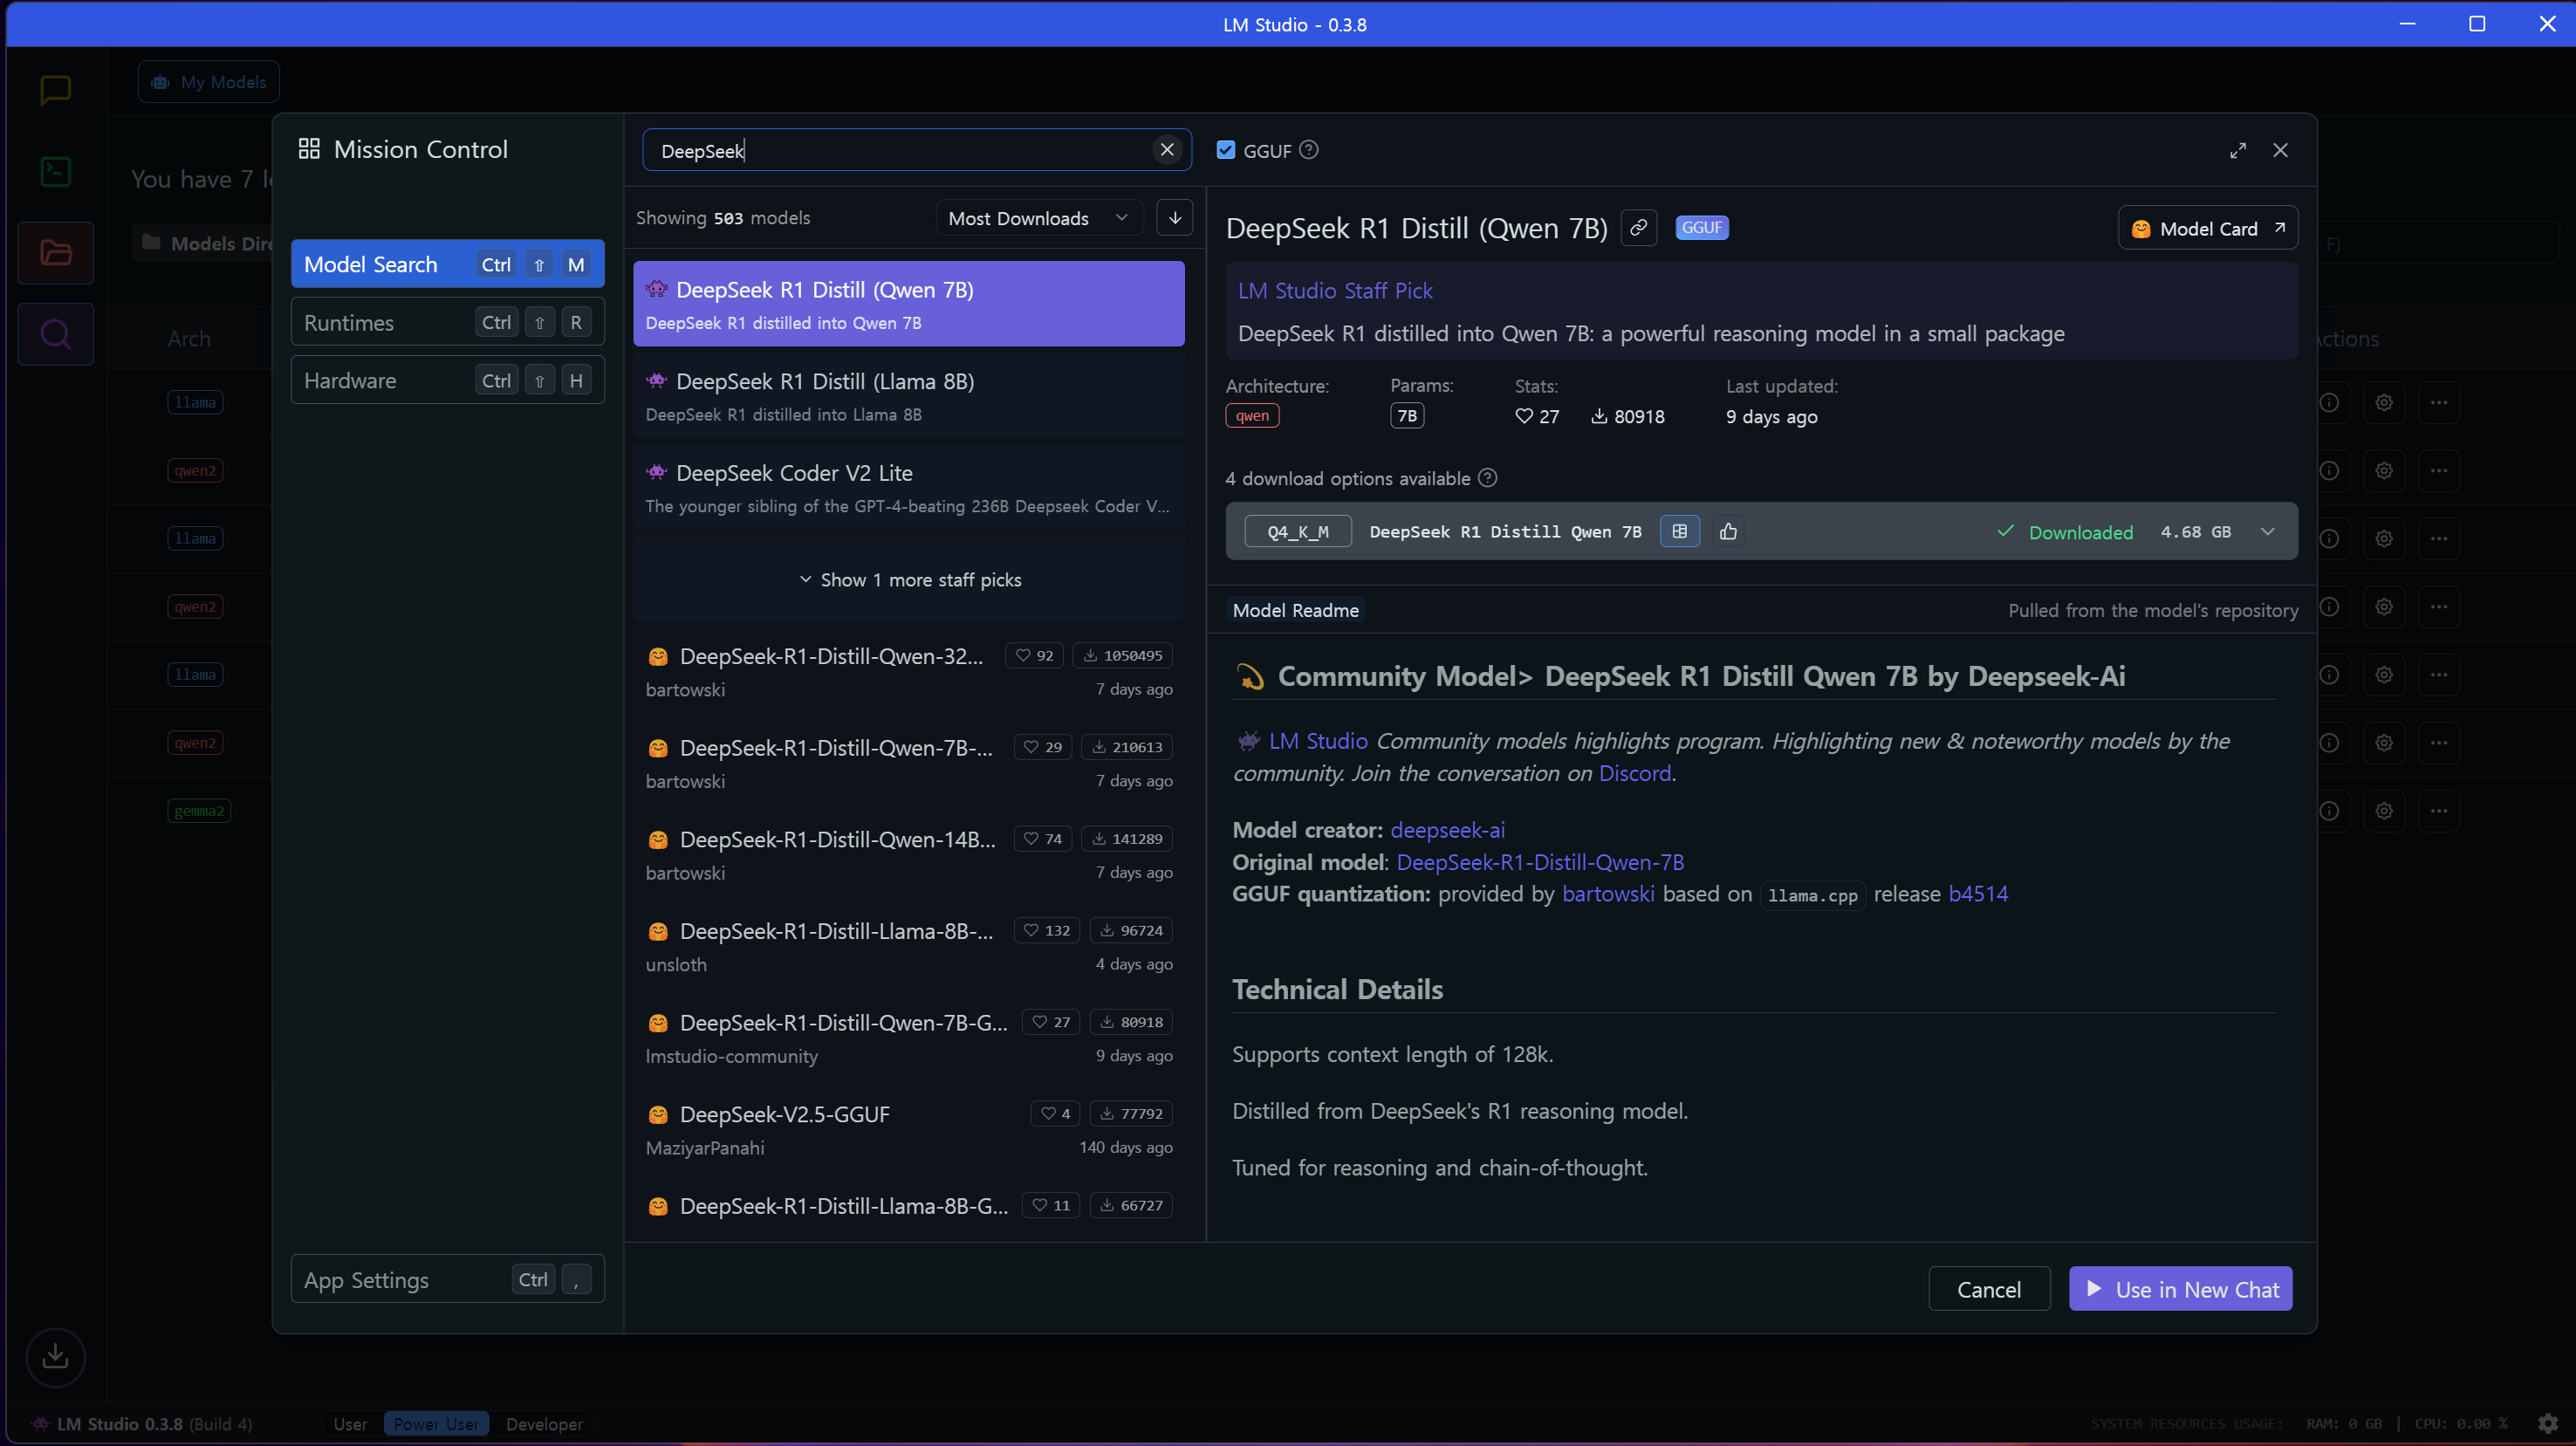Uncheck the GGUF checkbox

pyautogui.click(x=1225, y=150)
